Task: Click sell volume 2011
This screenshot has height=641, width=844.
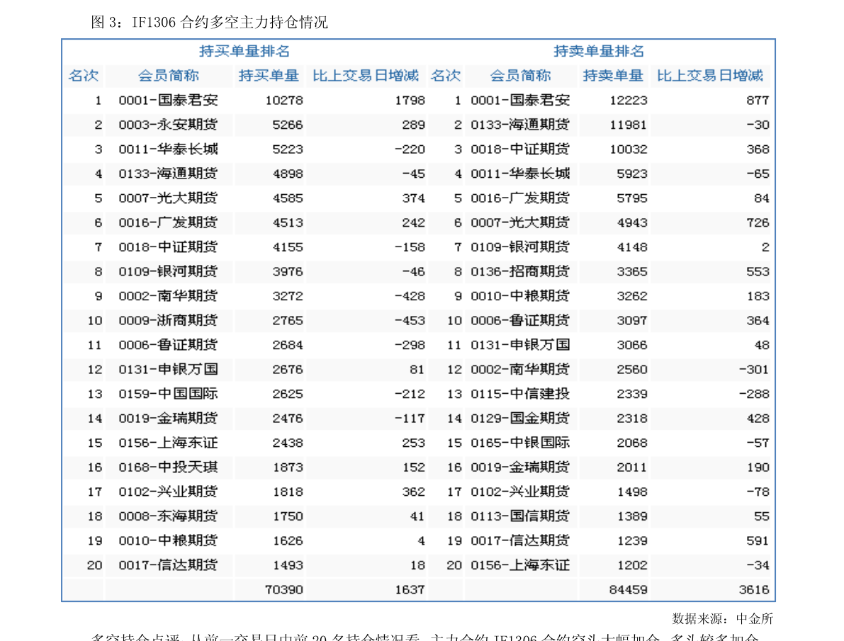Action: click(632, 467)
